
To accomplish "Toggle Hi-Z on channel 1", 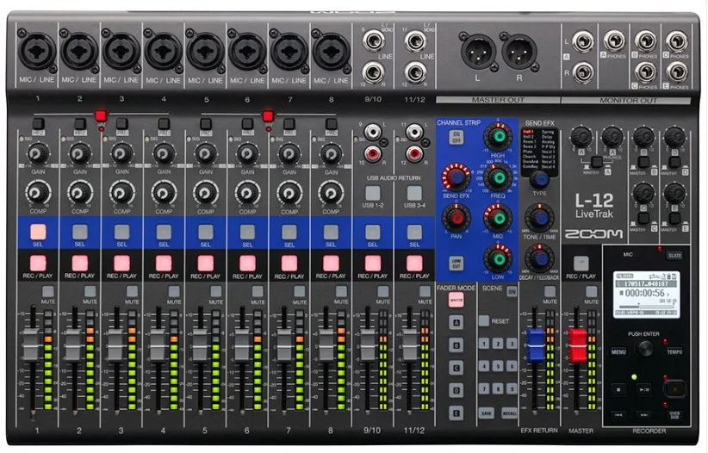I will coord(39,123).
